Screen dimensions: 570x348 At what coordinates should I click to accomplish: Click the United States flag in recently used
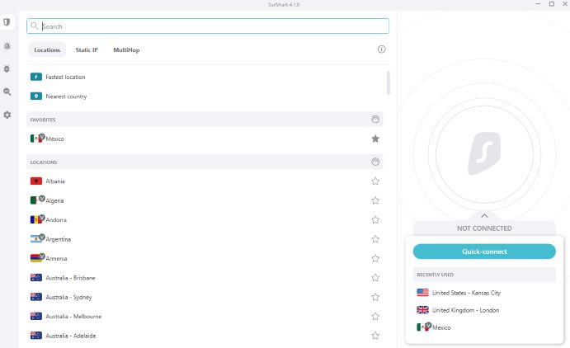coord(422,293)
